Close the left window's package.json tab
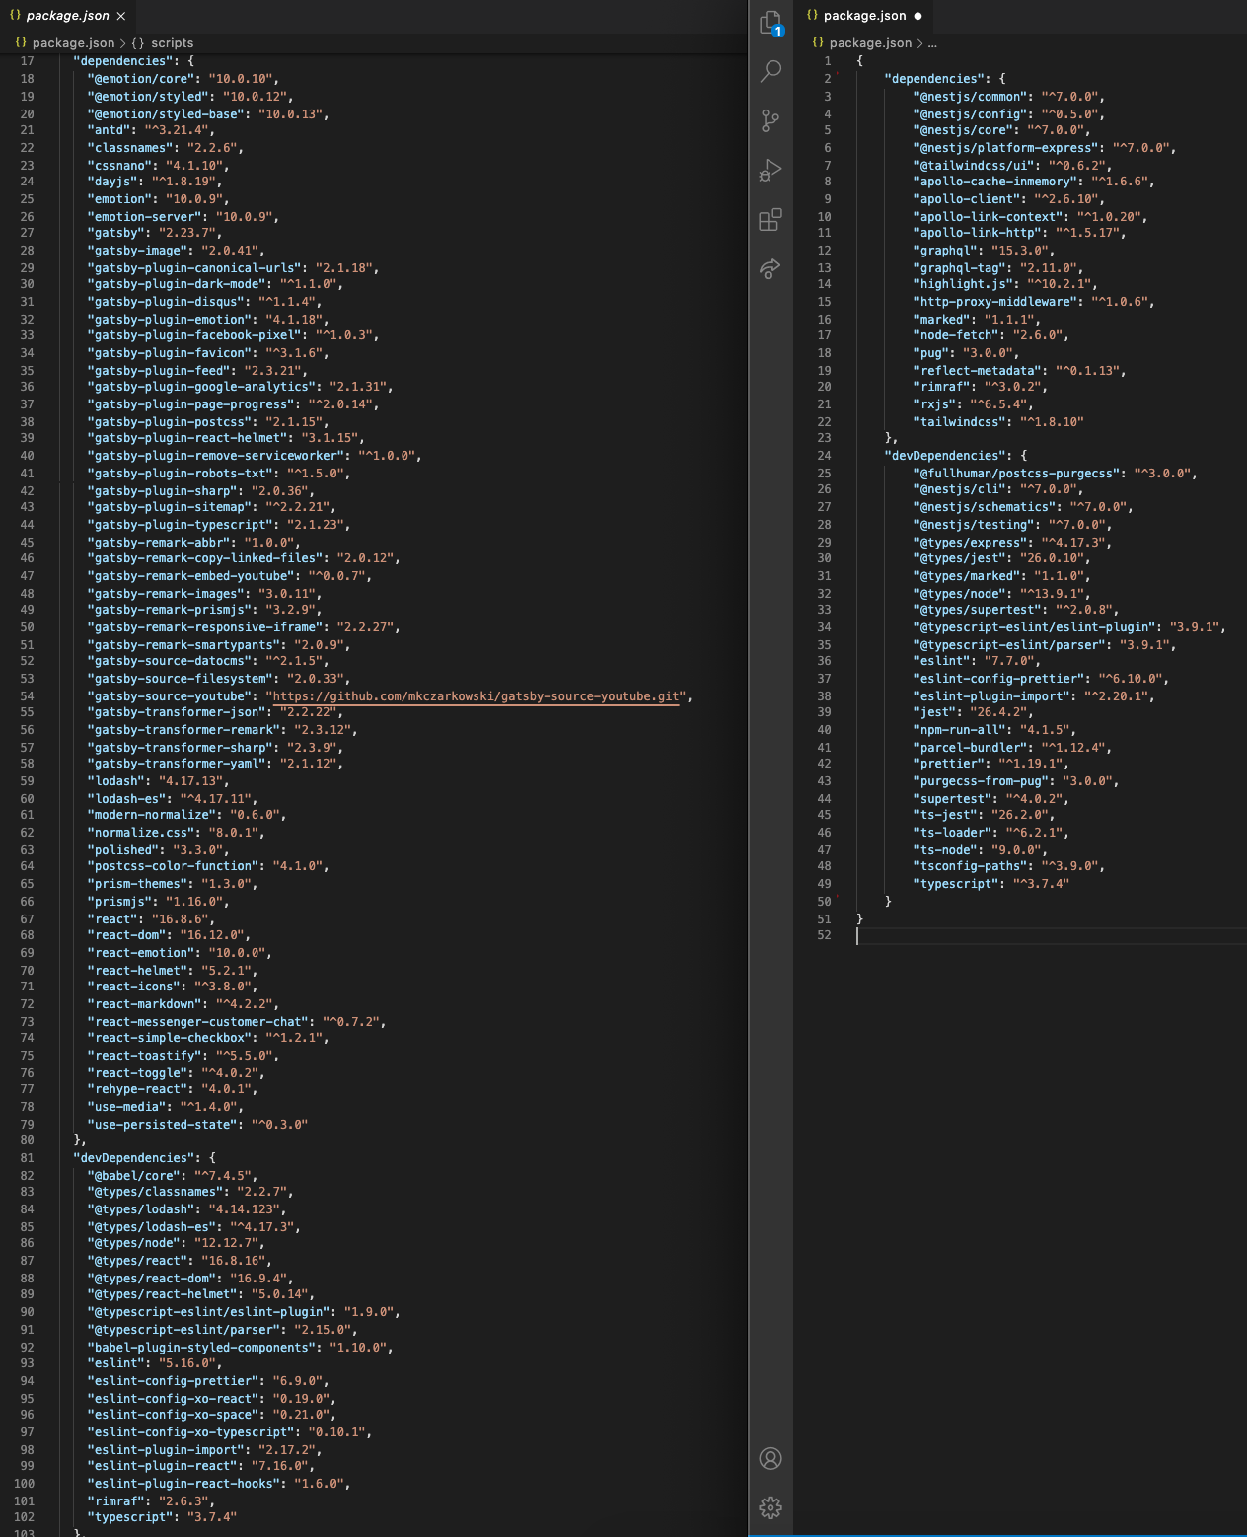Viewport: 1247px width, 1537px height. [x=121, y=16]
